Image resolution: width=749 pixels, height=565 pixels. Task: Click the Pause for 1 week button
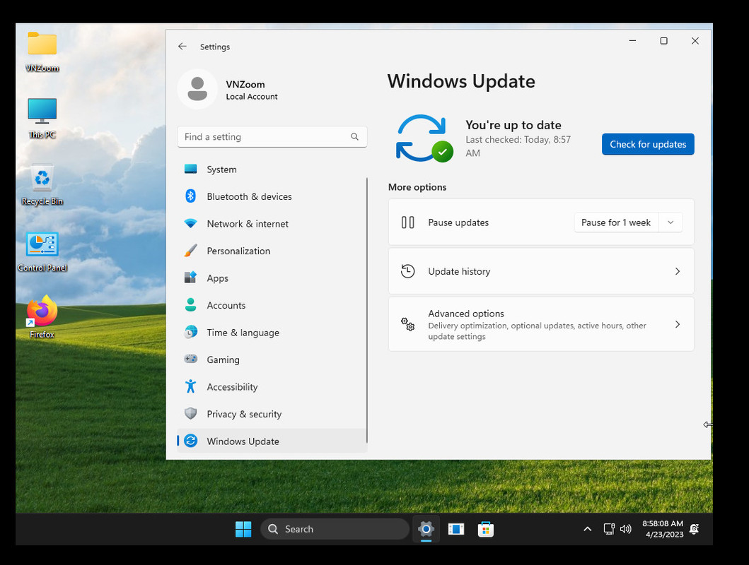616,222
